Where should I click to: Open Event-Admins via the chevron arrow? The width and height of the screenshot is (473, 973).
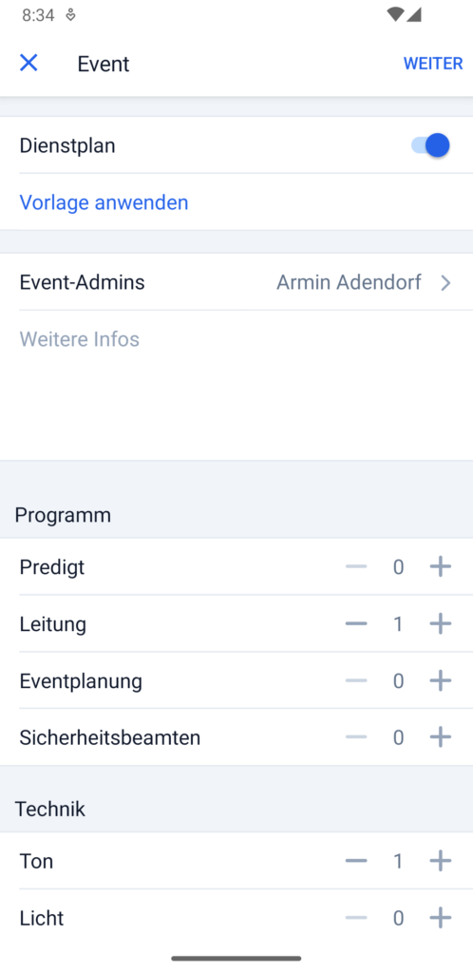tap(445, 283)
